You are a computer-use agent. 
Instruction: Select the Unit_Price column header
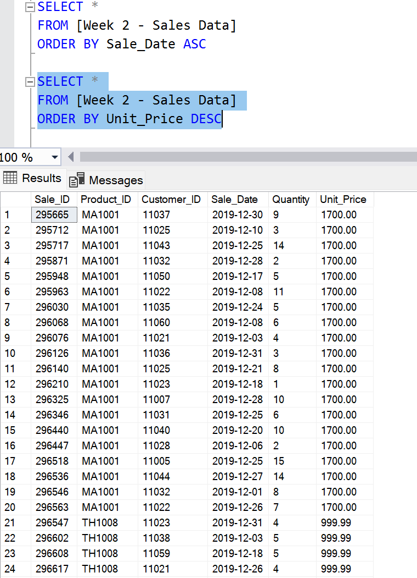coord(345,200)
